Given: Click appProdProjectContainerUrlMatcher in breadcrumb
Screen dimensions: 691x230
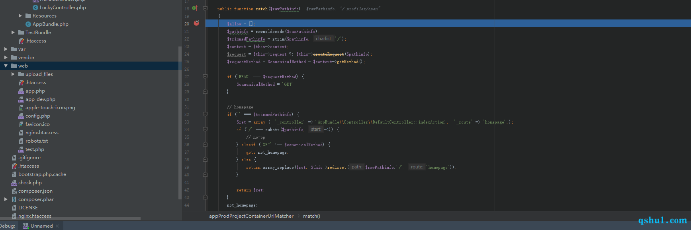Looking at the screenshot, I should pyautogui.click(x=251, y=216).
